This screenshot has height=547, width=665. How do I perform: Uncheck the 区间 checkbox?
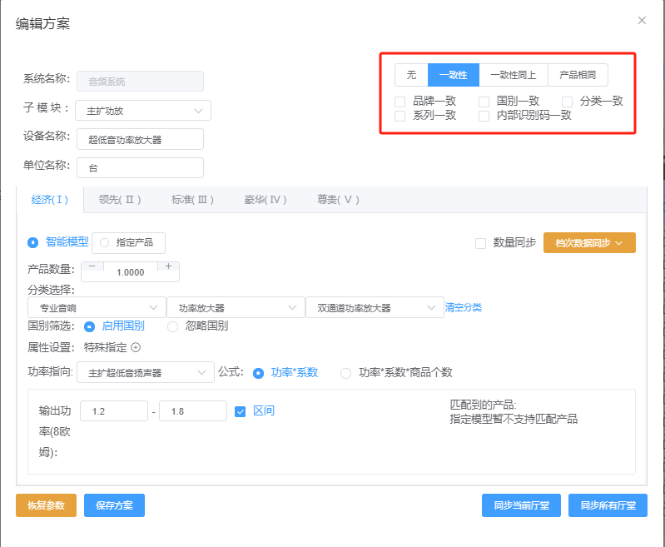click(241, 411)
